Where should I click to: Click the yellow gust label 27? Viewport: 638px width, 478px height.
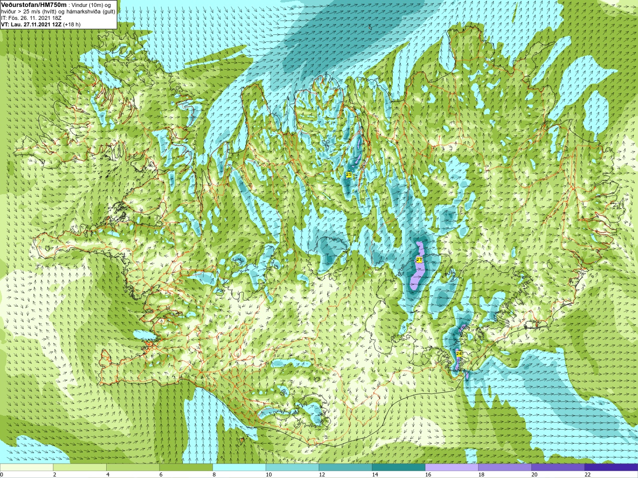pos(419,260)
